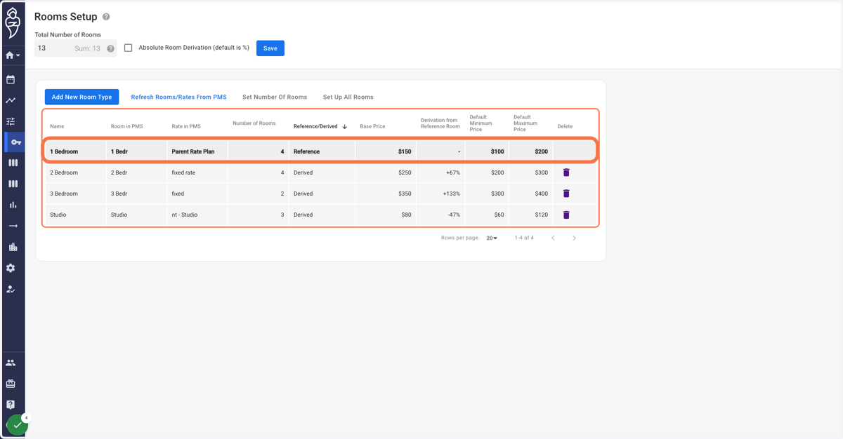The height and width of the screenshot is (439, 843).
Task: Click the right arrow icon in sidebar
Action: pos(13,226)
